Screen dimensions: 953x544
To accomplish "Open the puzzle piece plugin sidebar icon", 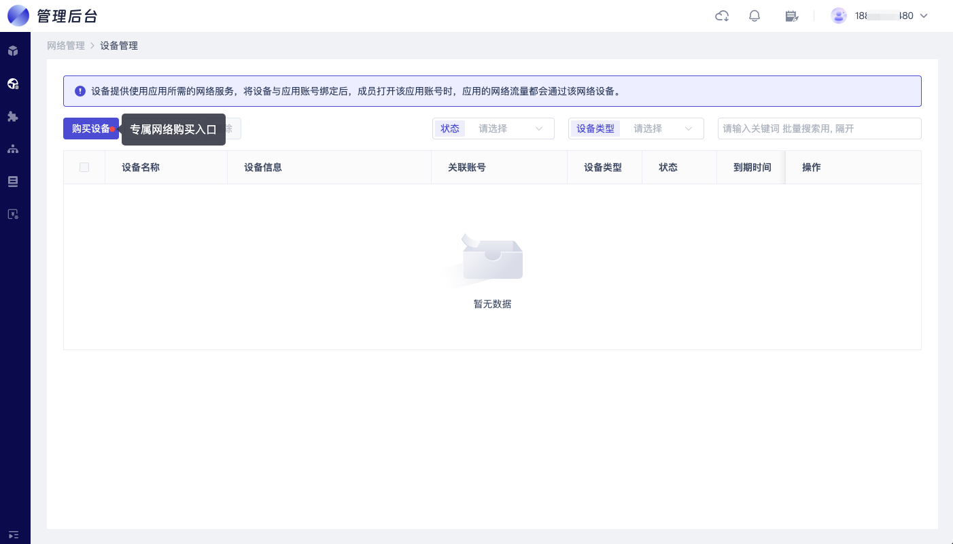I will (x=13, y=116).
